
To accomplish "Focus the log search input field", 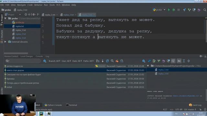I will click(23, 61).
